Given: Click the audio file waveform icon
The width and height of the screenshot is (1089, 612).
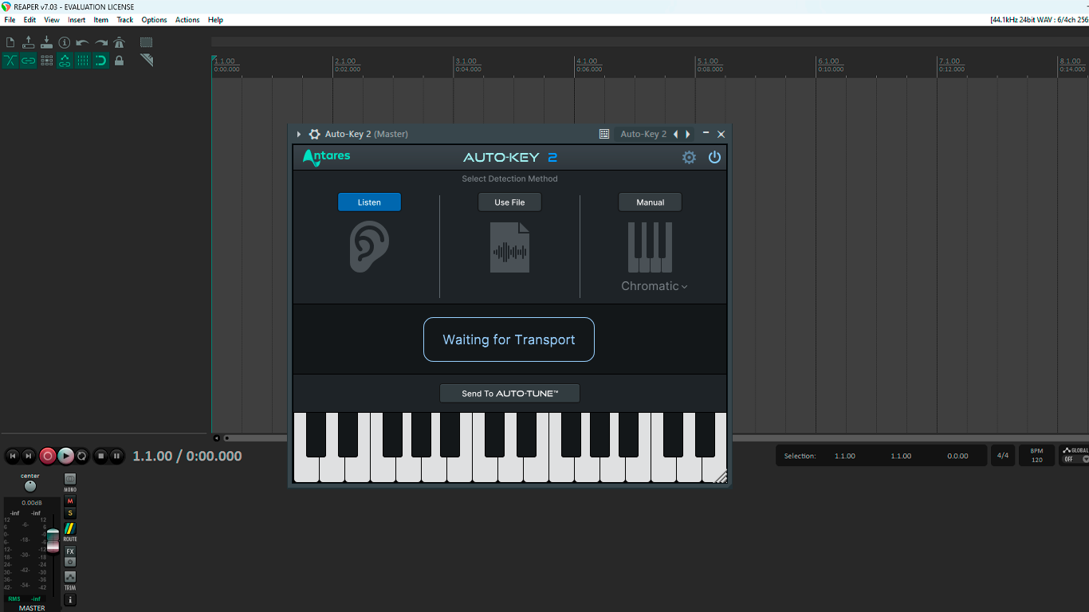Looking at the screenshot, I should [x=510, y=248].
